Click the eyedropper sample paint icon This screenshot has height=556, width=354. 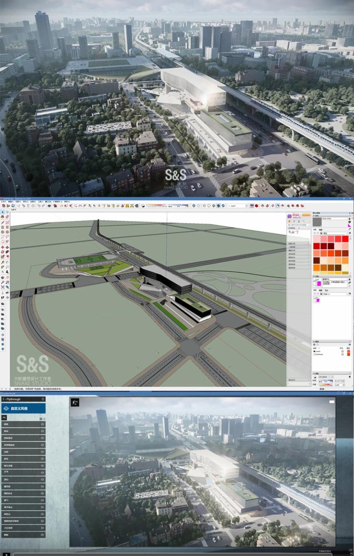350,229
